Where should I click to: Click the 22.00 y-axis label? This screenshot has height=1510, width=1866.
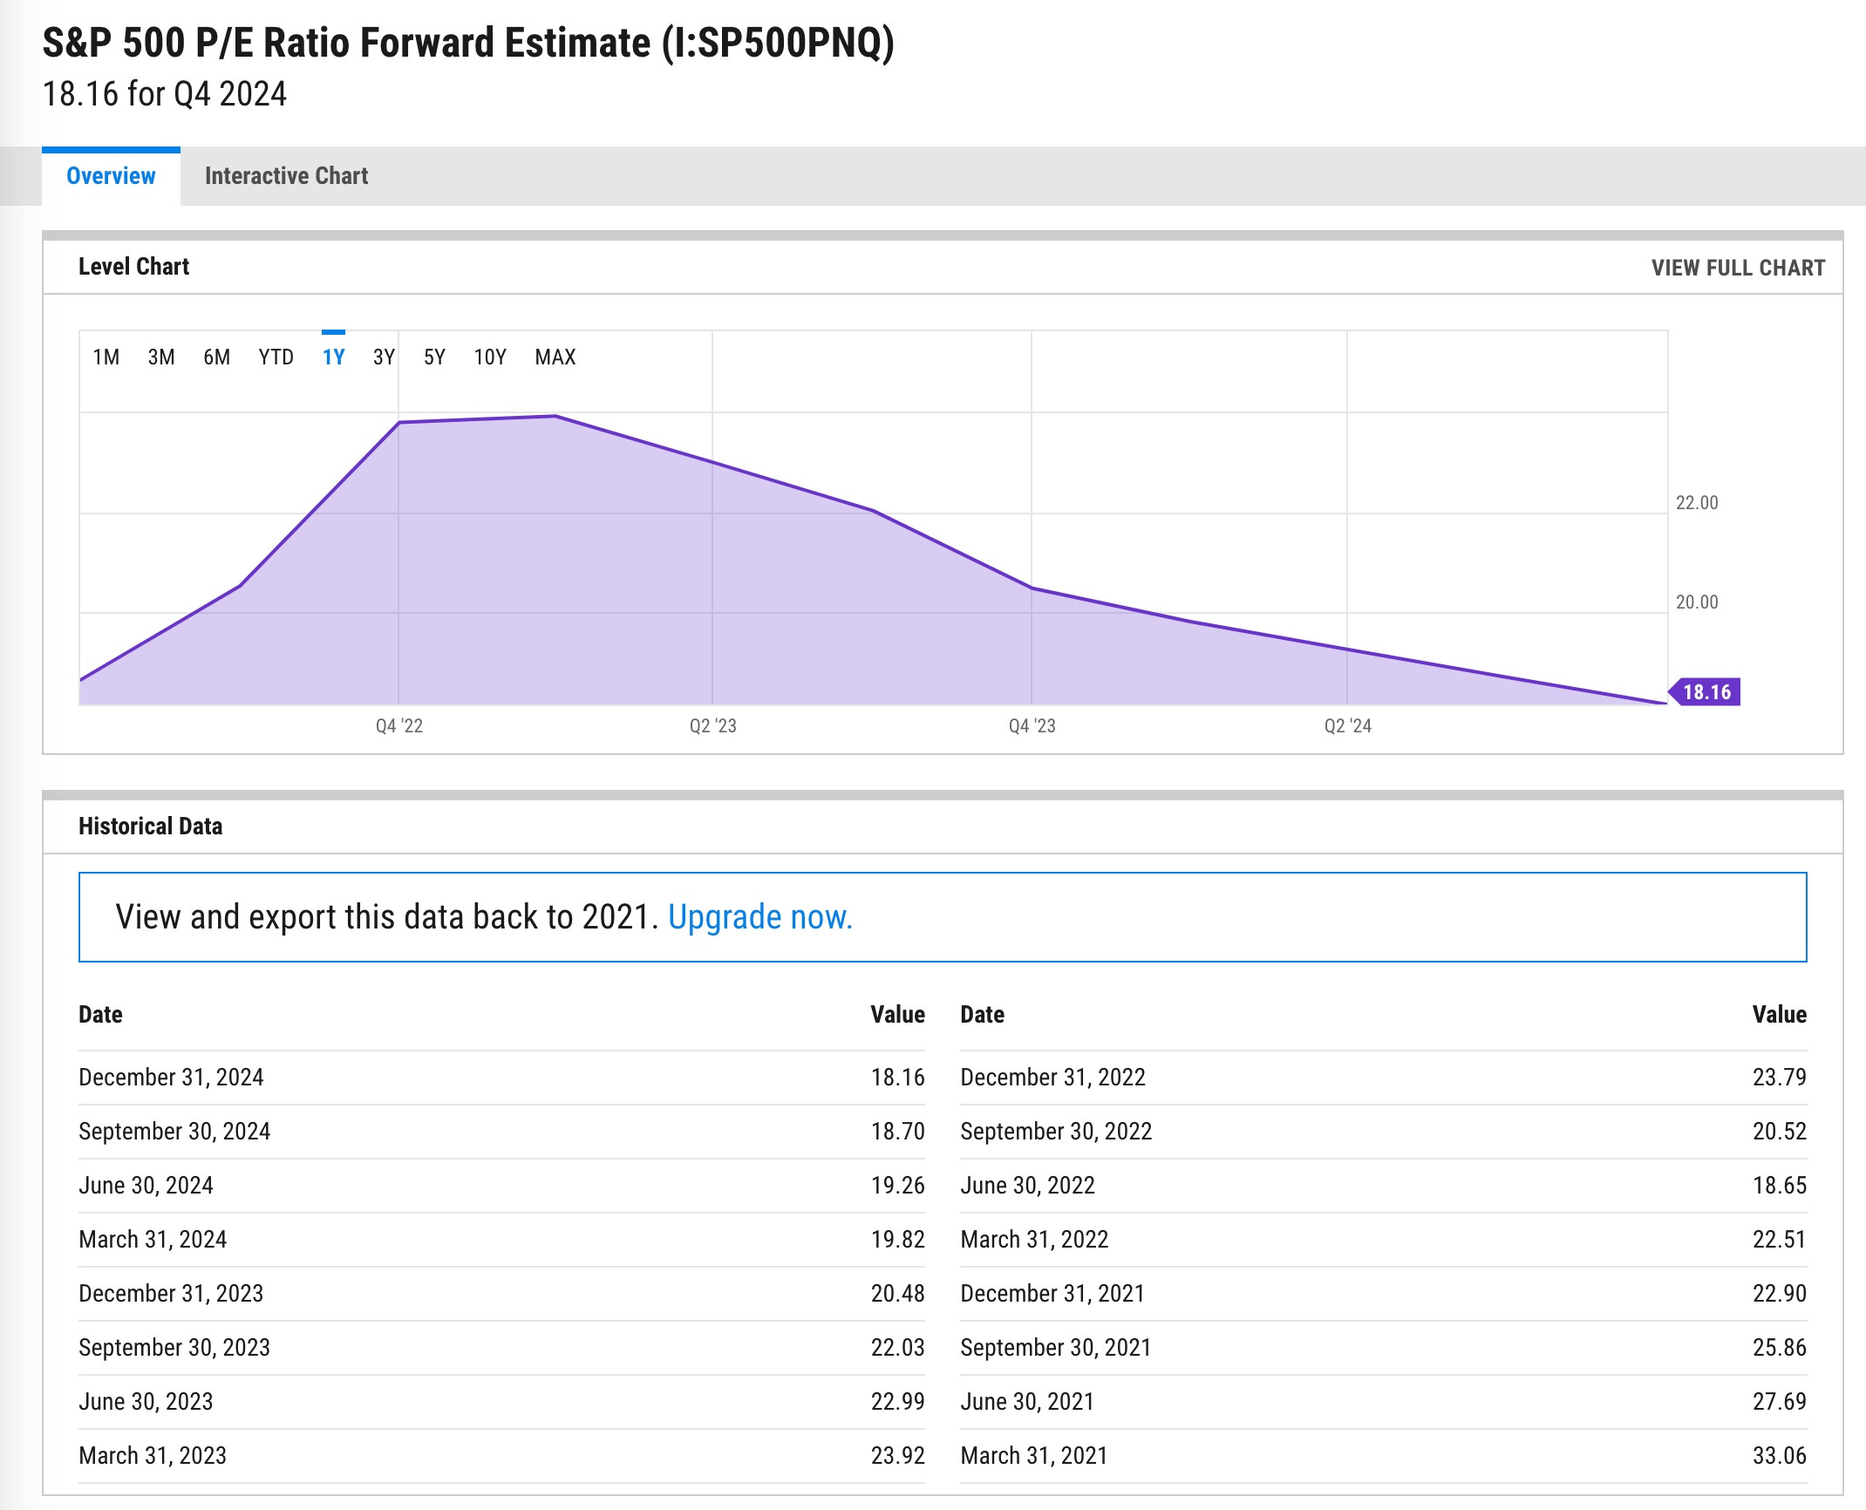coord(1697,503)
